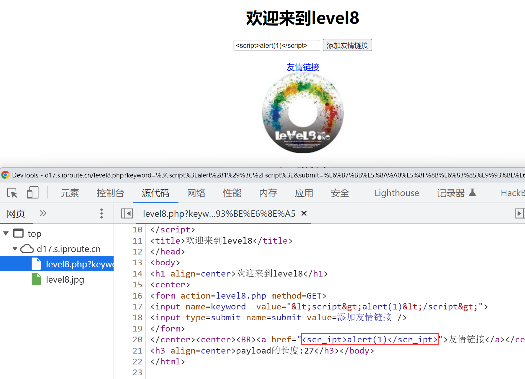Open the 网络 network tab
Viewport: 525px width, 379px height.
tap(196, 193)
